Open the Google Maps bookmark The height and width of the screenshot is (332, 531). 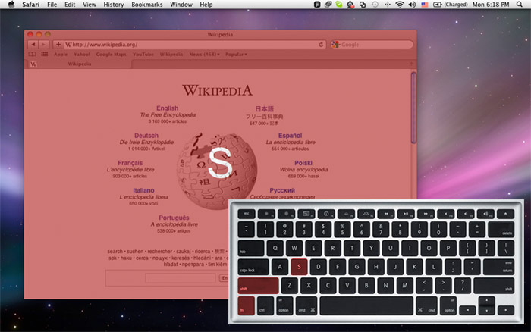tap(111, 54)
